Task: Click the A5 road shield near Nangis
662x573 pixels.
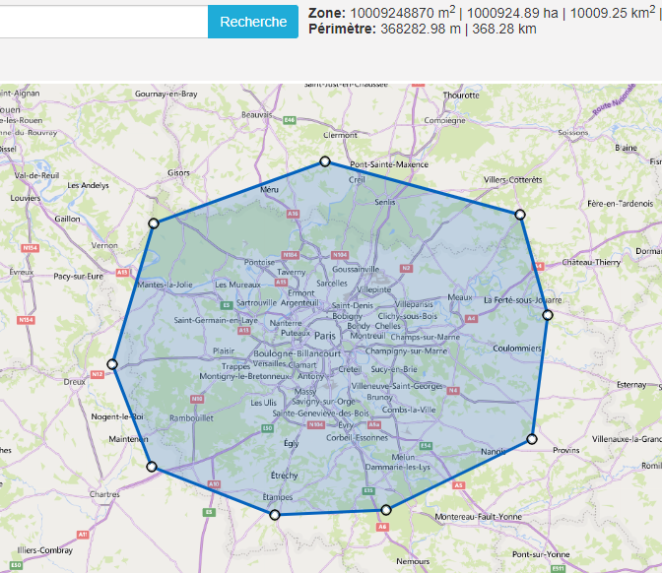Action: pyautogui.click(x=458, y=485)
